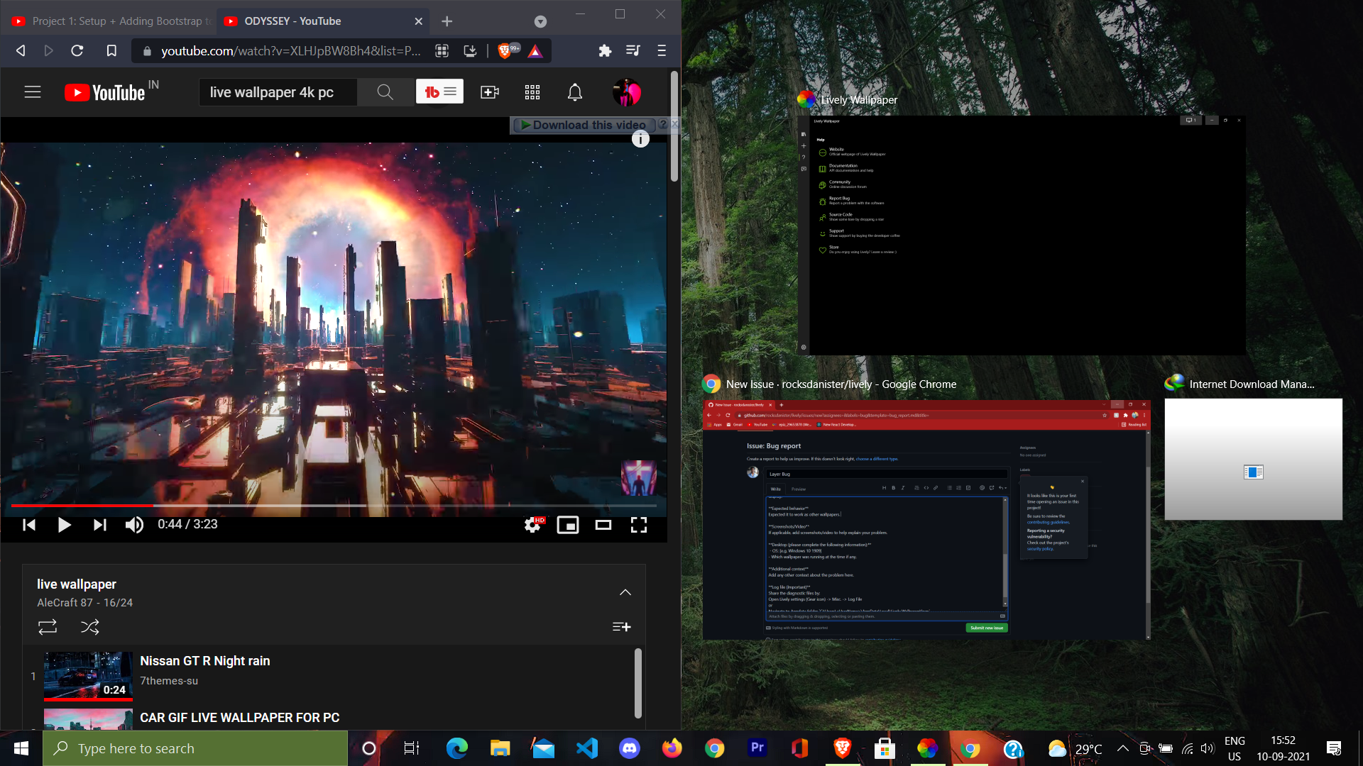Open the browser extensions puzzle icon

605,50
